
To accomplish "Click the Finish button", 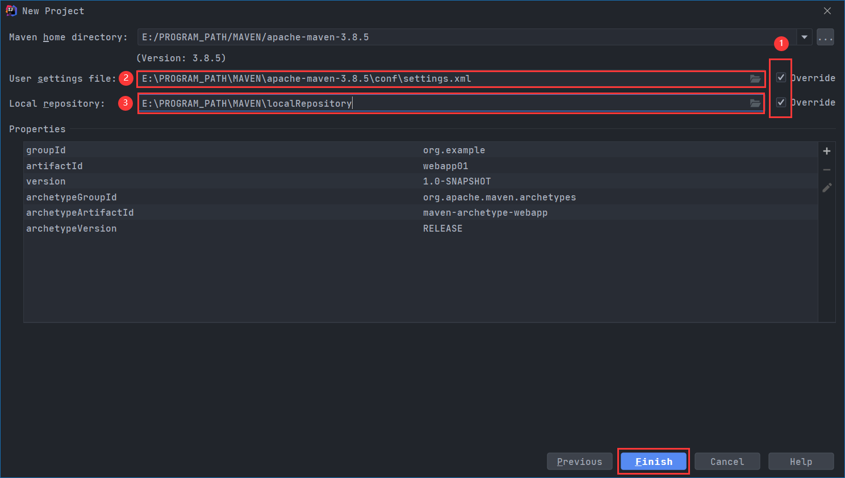I will (x=654, y=462).
